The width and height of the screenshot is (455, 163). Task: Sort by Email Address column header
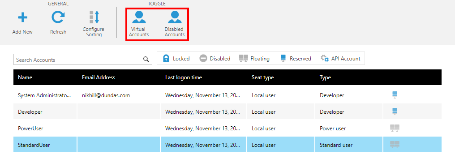[99, 77]
